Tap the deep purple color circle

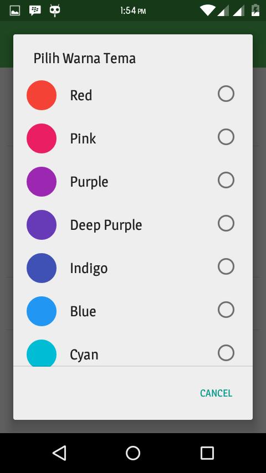(42, 225)
